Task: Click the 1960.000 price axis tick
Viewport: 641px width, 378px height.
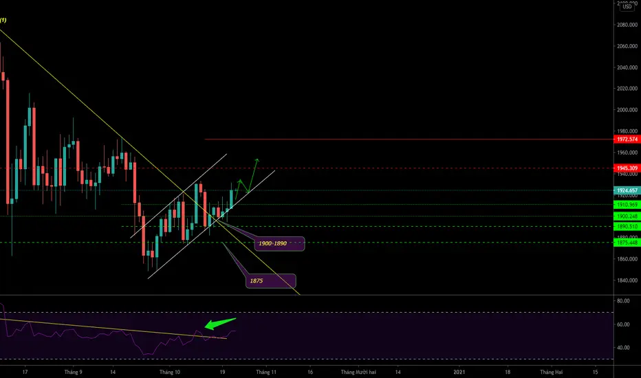Action: click(627, 153)
